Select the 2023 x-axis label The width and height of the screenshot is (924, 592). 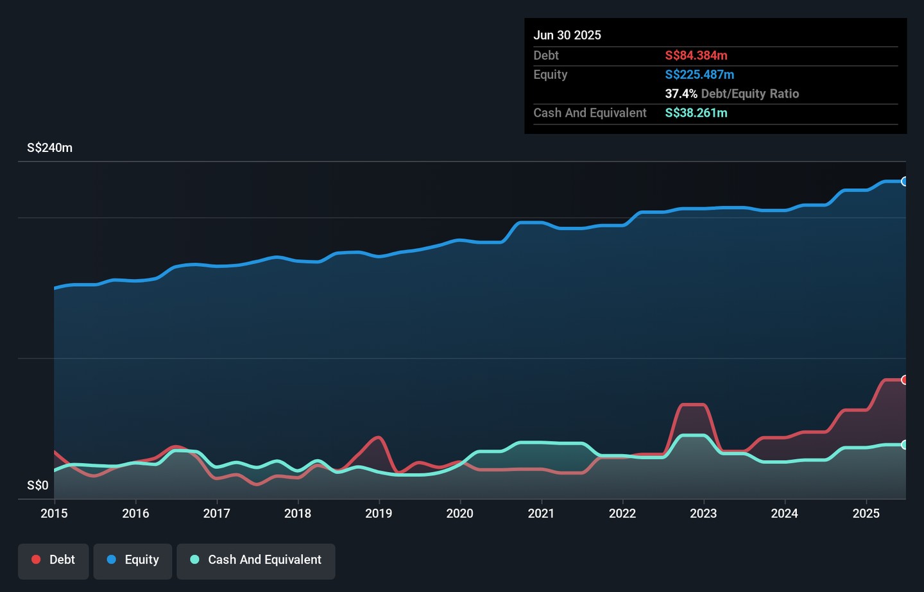tap(703, 513)
